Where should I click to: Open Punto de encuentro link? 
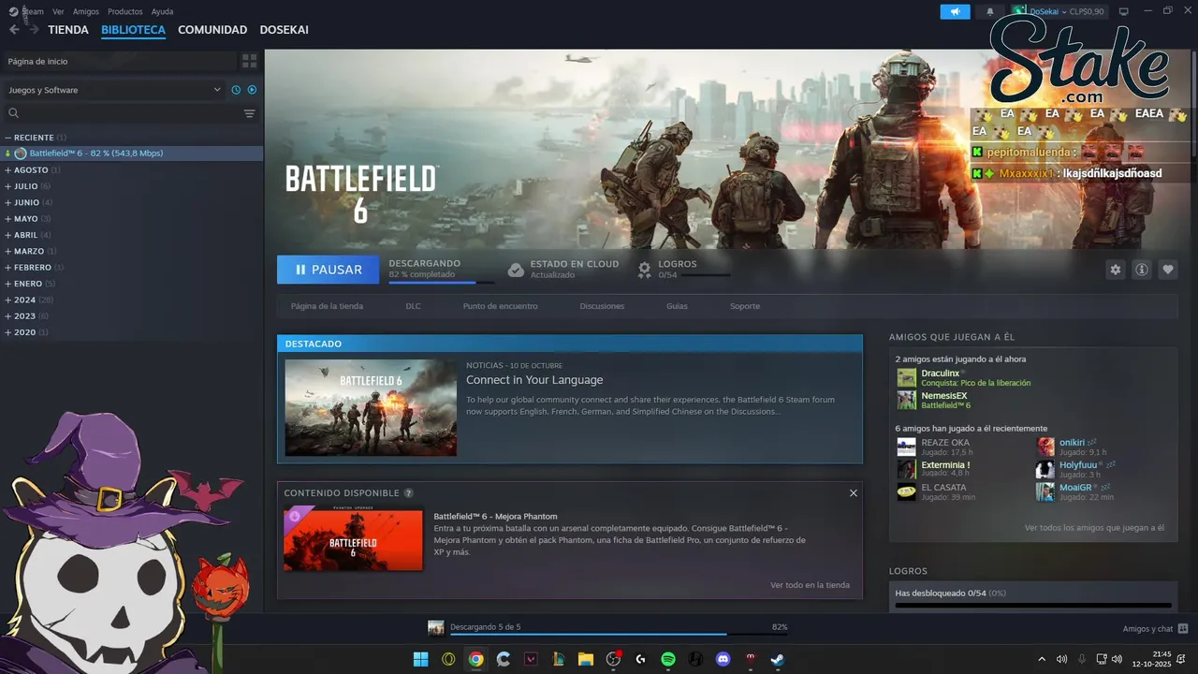click(x=500, y=306)
